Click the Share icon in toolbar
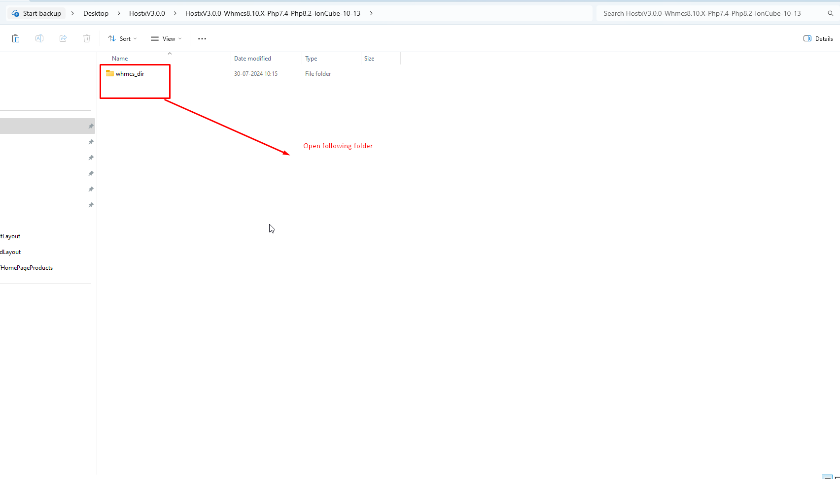 tap(63, 38)
